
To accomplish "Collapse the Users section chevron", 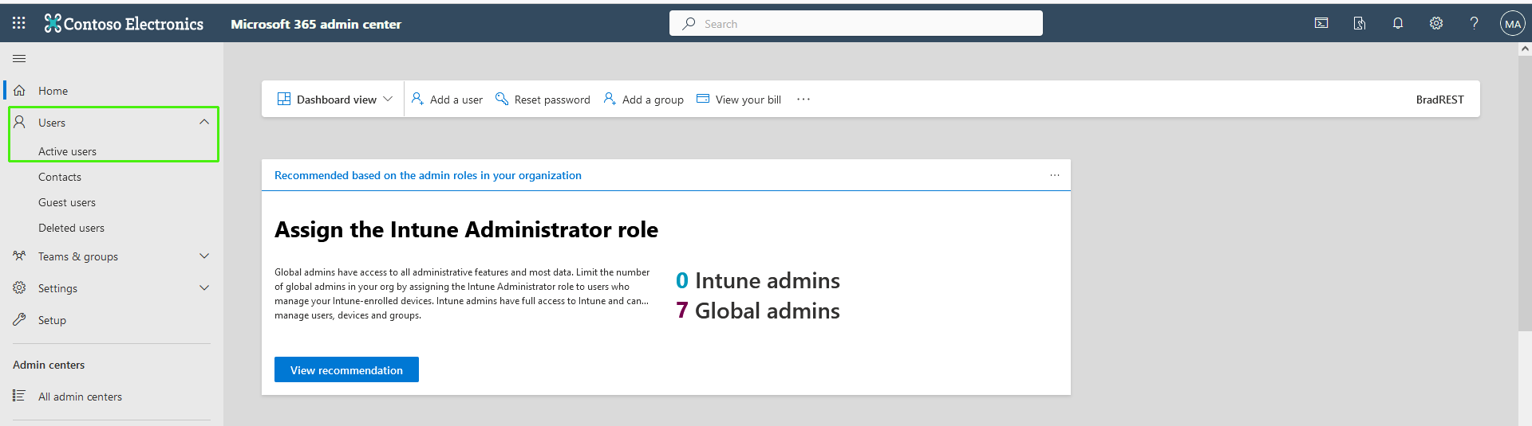I will pos(204,122).
